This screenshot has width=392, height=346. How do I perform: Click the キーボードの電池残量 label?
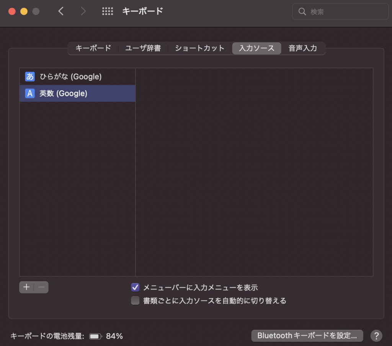pos(47,336)
